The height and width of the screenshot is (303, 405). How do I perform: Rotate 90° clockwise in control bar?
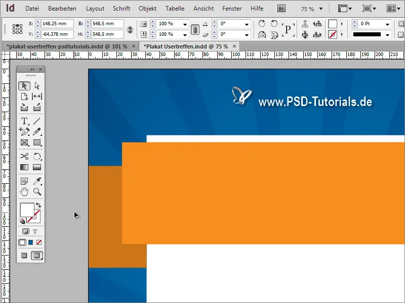[x=262, y=23]
